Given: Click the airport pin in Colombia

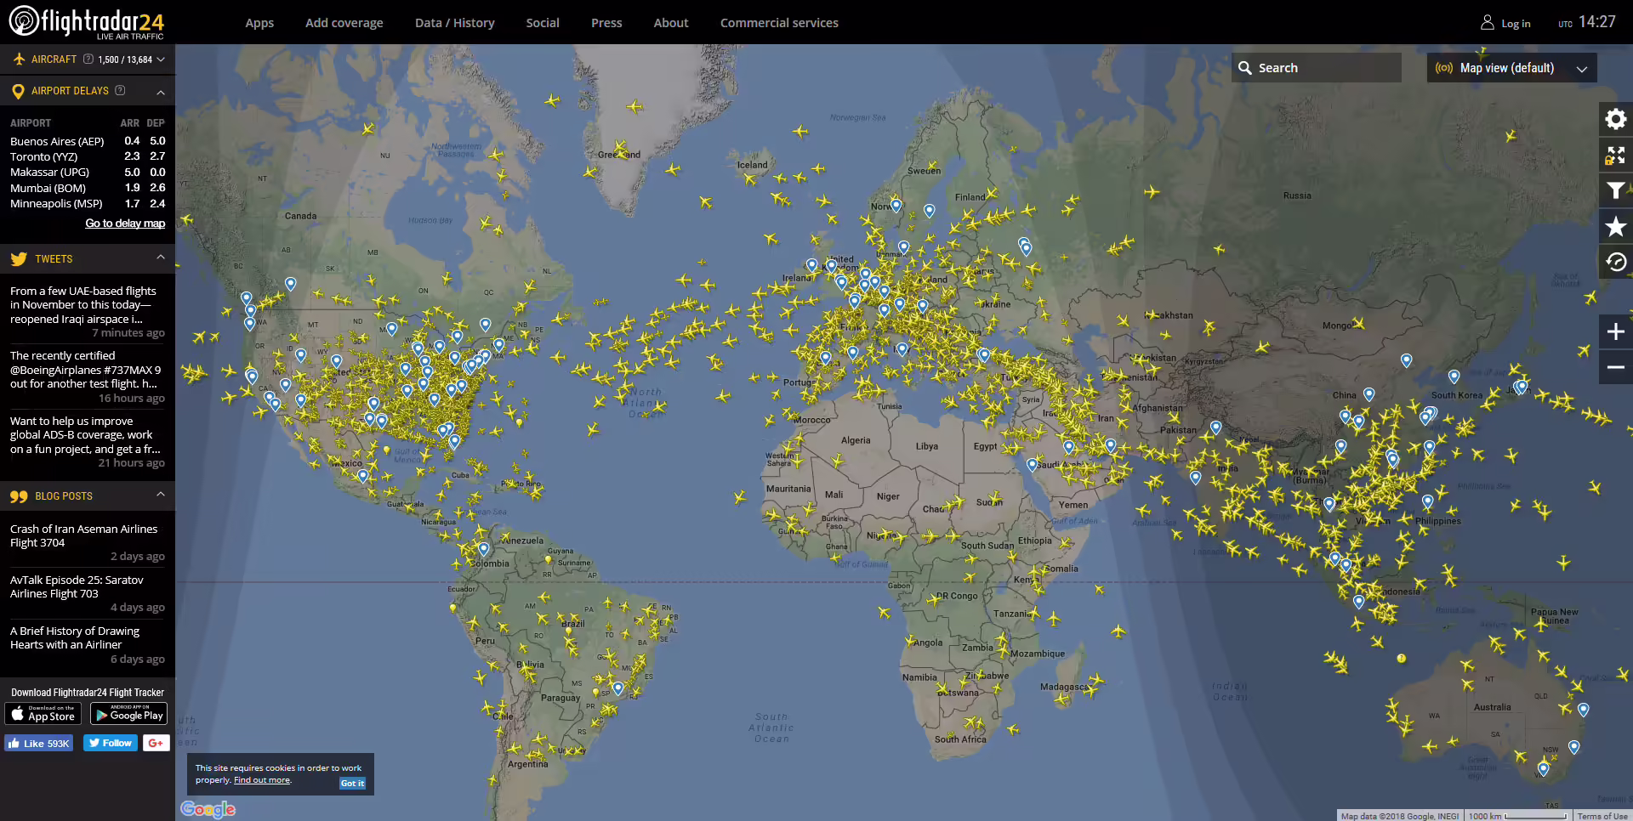Looking at the screenshot, I should pos(483,549).
